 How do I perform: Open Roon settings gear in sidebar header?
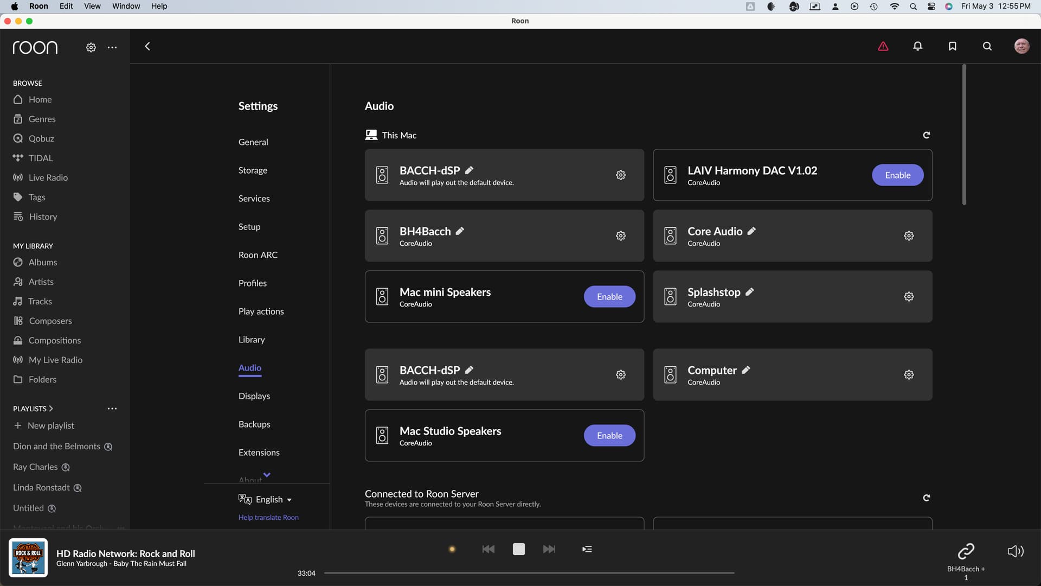coord(91,47)
